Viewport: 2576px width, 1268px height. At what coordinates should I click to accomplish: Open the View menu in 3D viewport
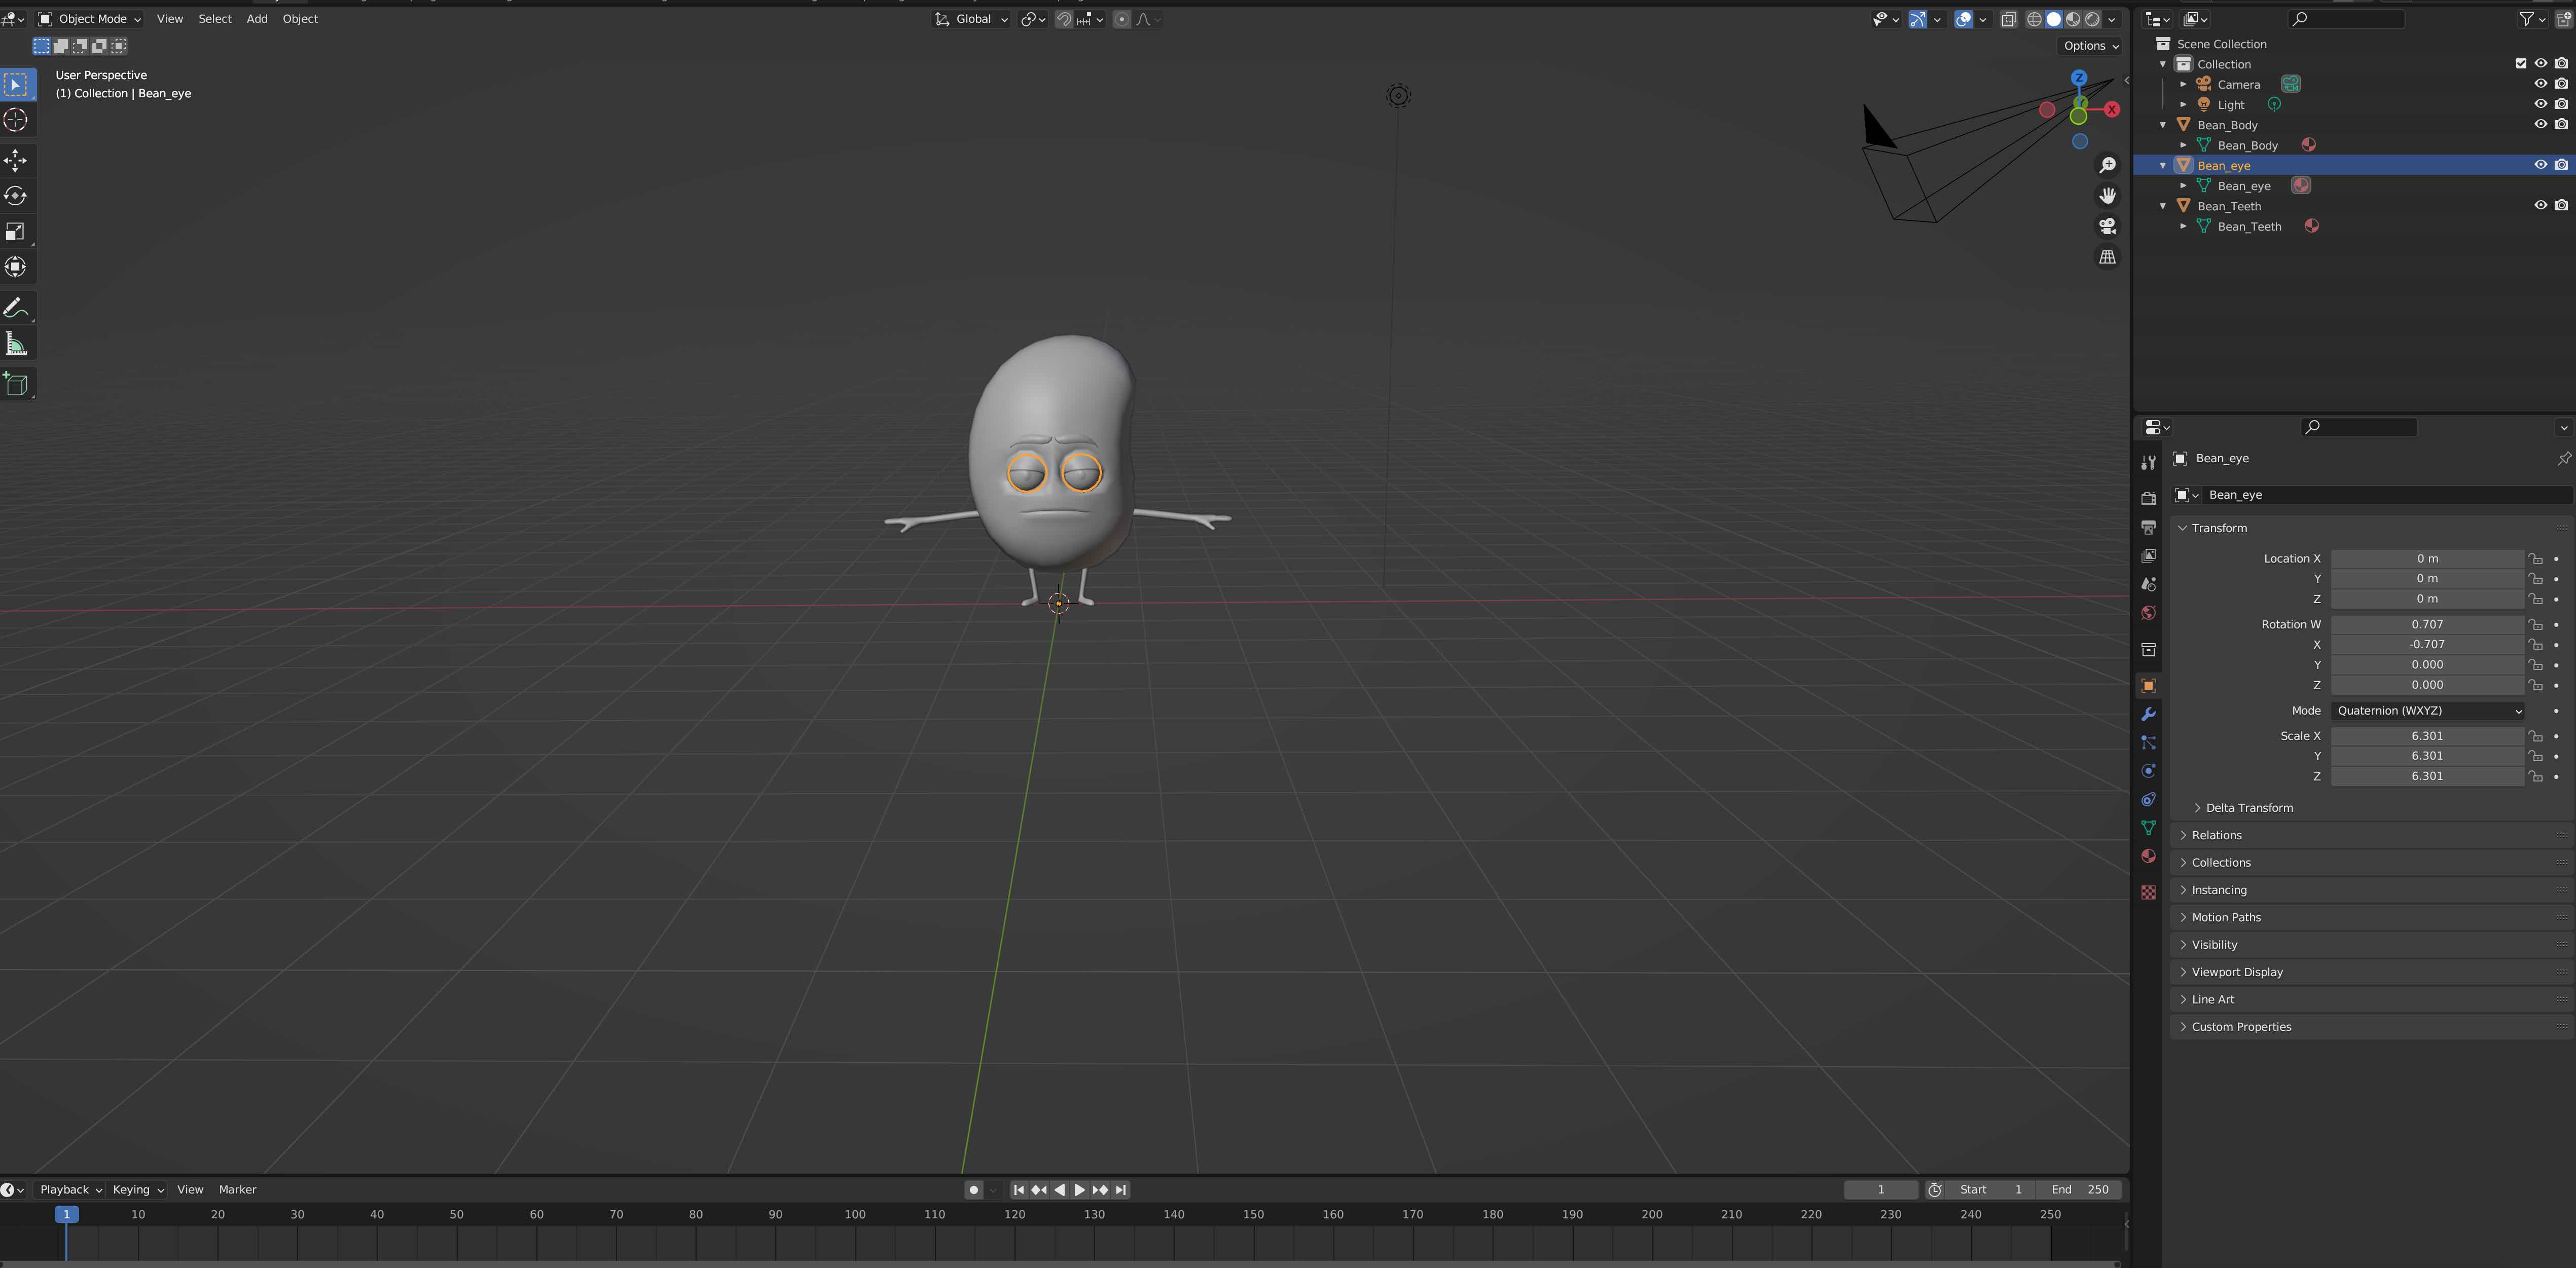point(170,19)
